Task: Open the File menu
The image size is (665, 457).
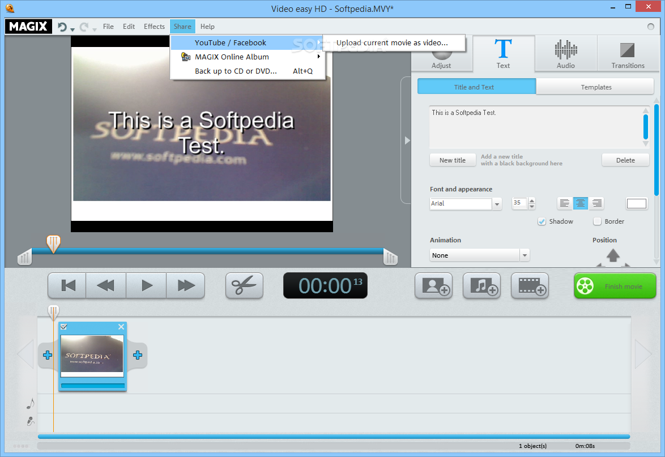Action: 108,26
